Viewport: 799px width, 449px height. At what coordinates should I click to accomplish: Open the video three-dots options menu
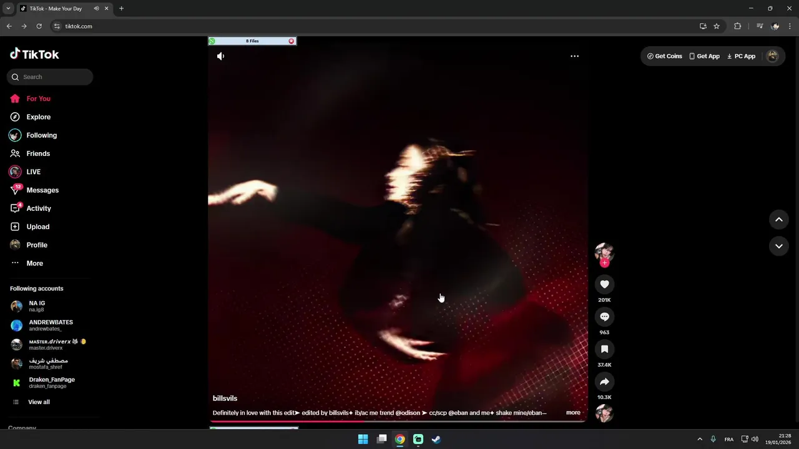tap(574, 56)
